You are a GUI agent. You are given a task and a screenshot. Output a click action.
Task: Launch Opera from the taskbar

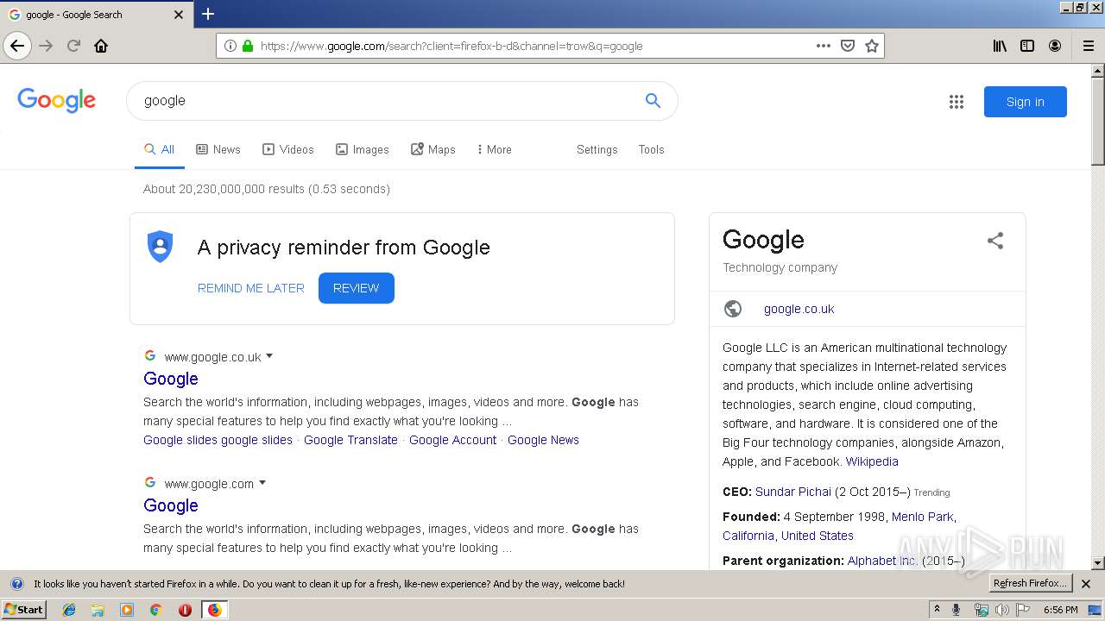pyautogui.click(x=185, y=610)
